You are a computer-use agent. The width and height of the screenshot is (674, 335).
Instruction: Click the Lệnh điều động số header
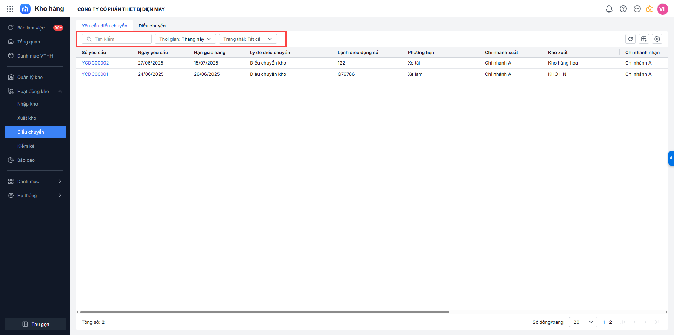[x=358, y=52]
